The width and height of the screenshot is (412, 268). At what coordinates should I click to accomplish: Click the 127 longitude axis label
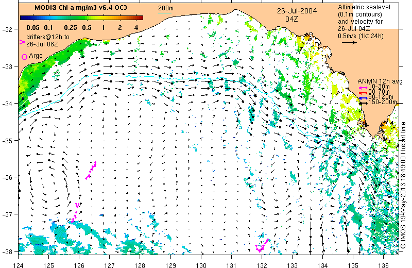(x=110, y=265)
